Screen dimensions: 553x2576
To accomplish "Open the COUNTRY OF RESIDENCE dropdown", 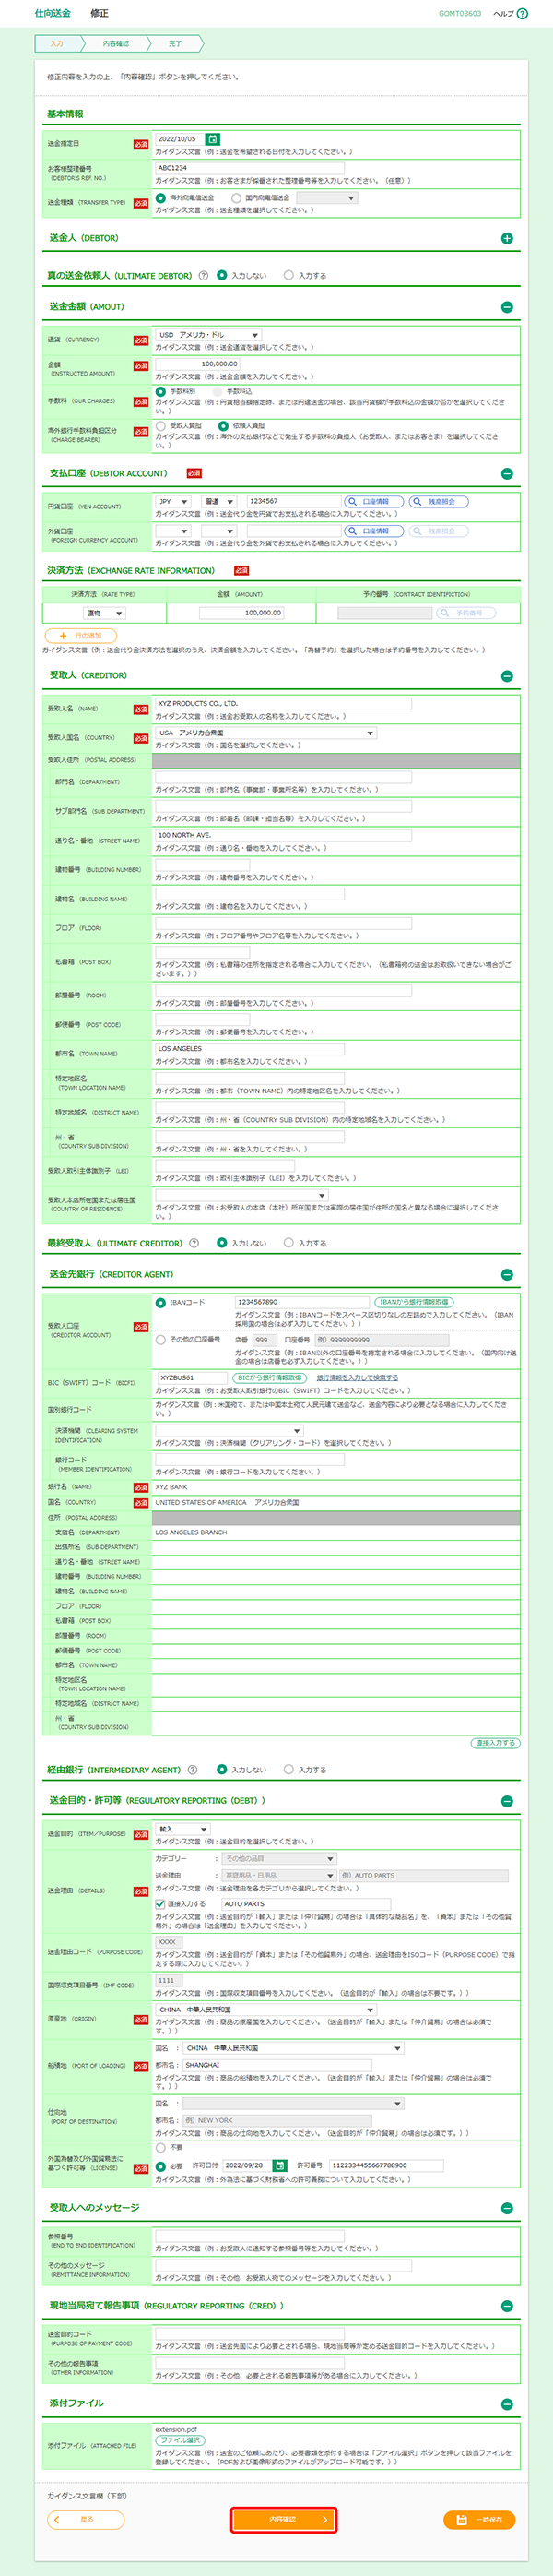I will click(x=241, y=1195).
